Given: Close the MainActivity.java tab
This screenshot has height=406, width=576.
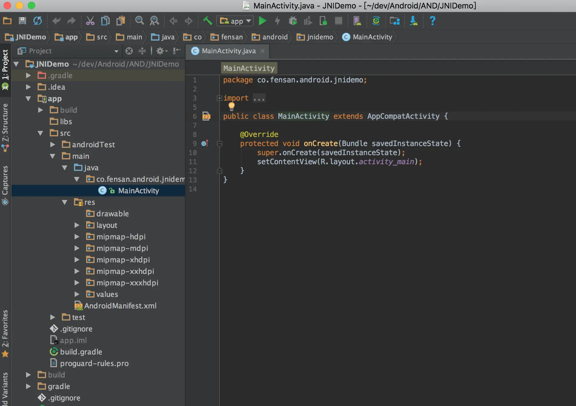Looking at the screenshot, I should coord(263,51).
